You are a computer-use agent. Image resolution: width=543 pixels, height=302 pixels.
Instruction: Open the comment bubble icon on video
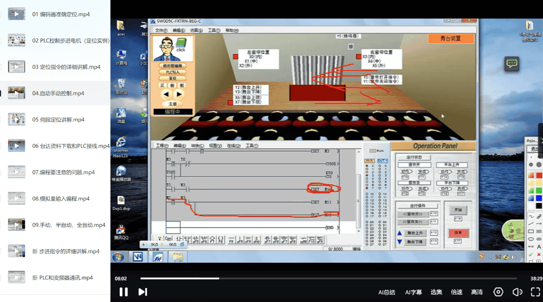point(512,64)
